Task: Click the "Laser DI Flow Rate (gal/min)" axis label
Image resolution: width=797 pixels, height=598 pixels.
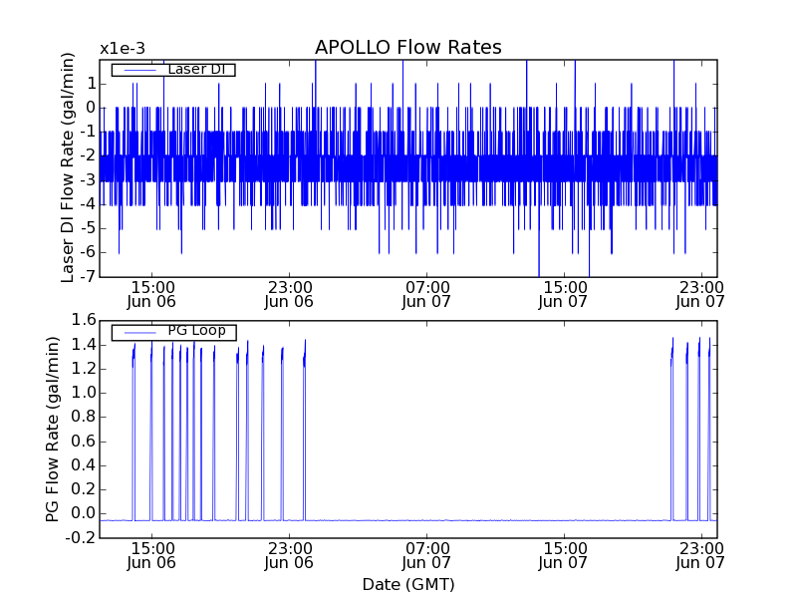Action: (69, 166)
